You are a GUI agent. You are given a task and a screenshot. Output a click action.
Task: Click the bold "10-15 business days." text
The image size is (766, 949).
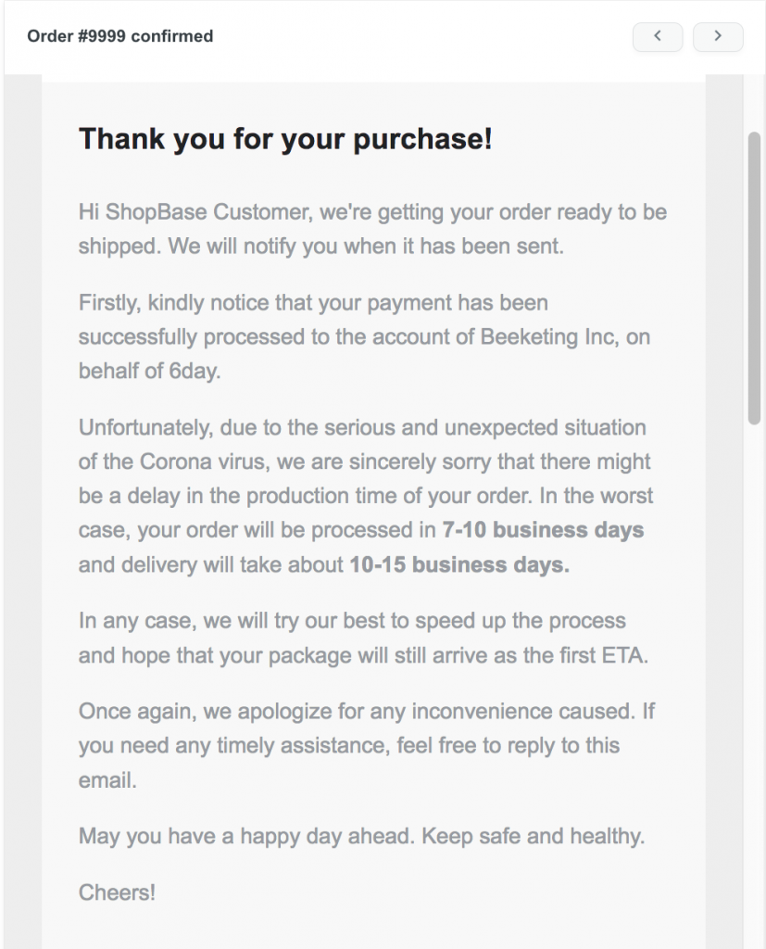(x=459, y=564)
